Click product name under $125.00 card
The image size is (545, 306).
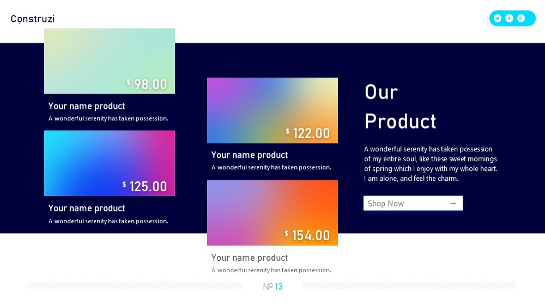click(87, 208)
